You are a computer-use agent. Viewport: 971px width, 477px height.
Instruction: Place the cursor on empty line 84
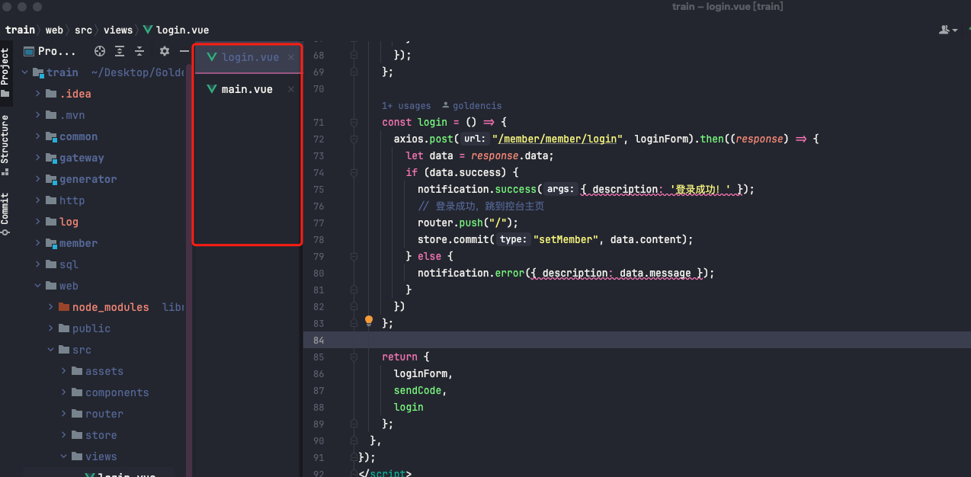click(636, 340)
